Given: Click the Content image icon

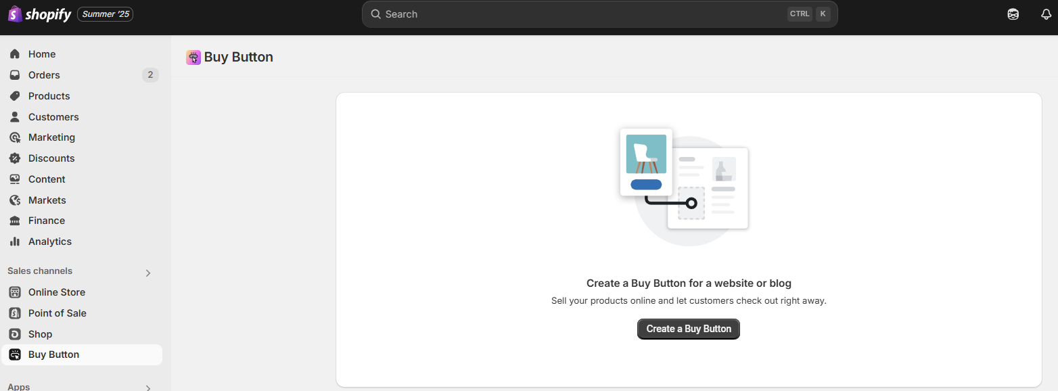Looking at the screenshot, I should click(x=15, y=179).
